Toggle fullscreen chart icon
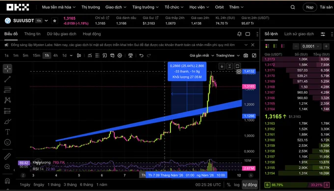Image resolution: width=334 pixels, height=191 pixels. (254, 55)
